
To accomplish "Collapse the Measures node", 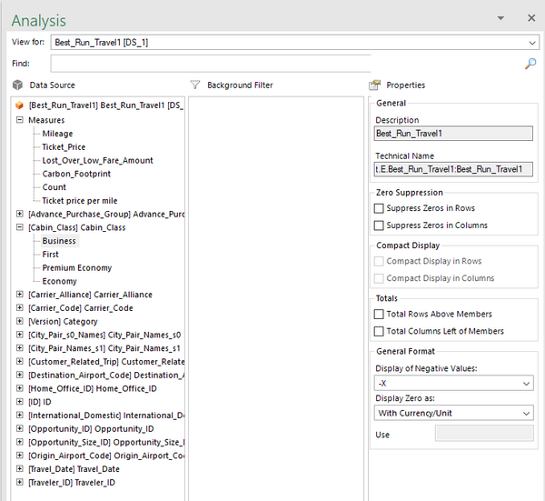I will point(20,120).
